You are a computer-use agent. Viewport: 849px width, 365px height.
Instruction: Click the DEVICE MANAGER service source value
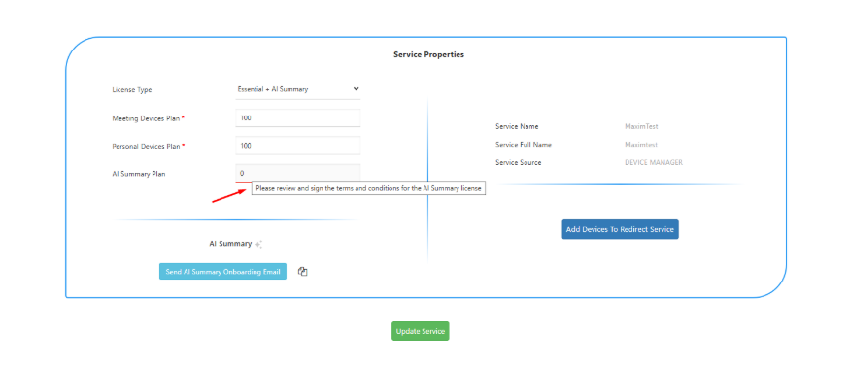coord(654,162)
